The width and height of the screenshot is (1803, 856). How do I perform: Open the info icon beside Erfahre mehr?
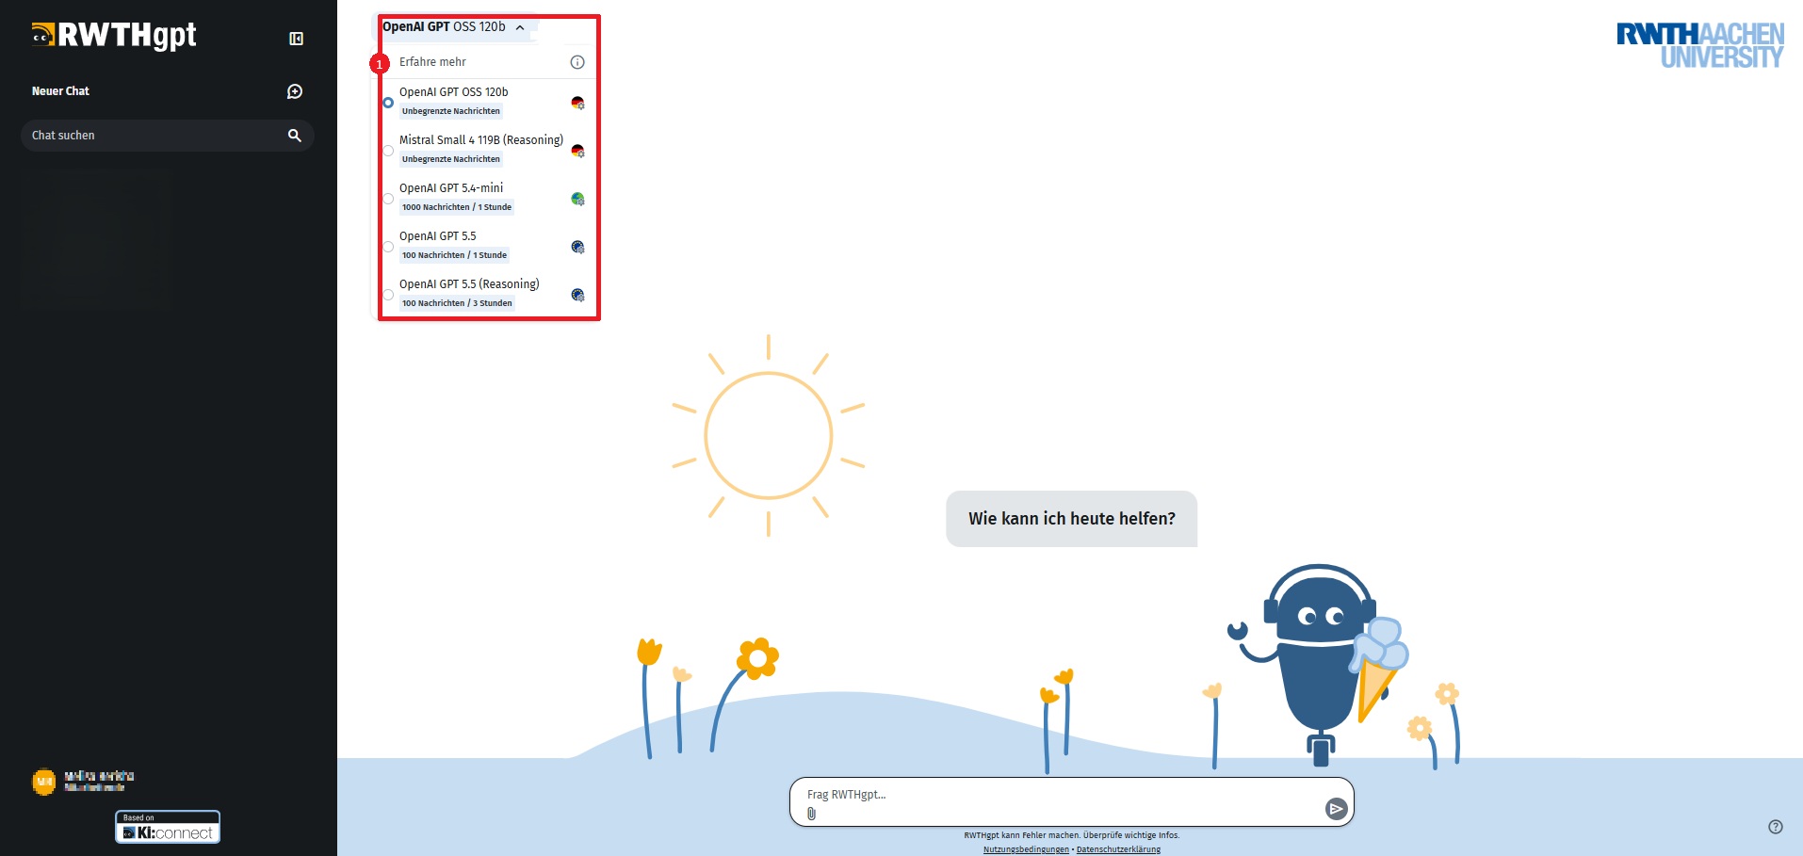(577, 62)
